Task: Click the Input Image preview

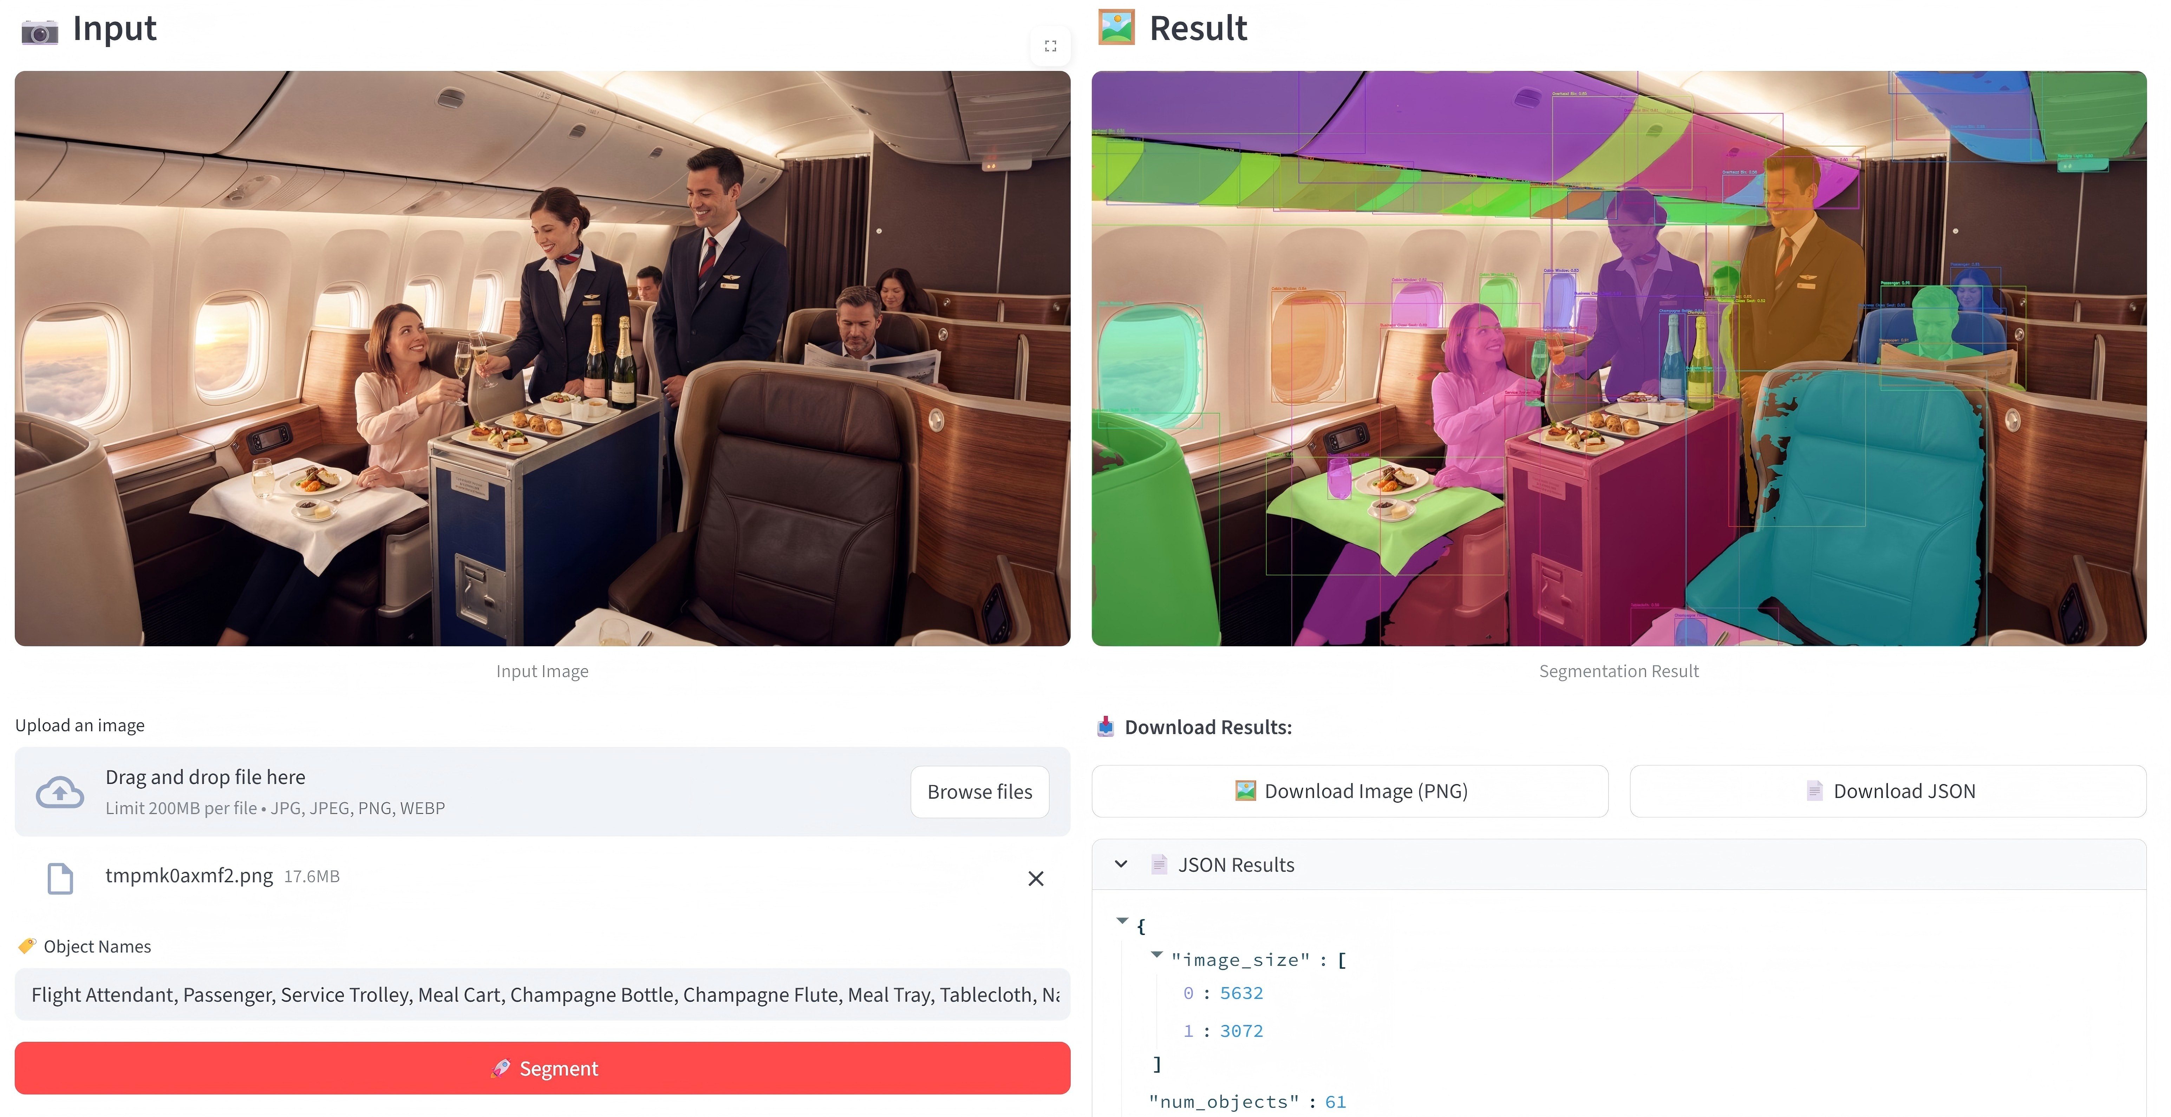Action: tap(542, 358)
